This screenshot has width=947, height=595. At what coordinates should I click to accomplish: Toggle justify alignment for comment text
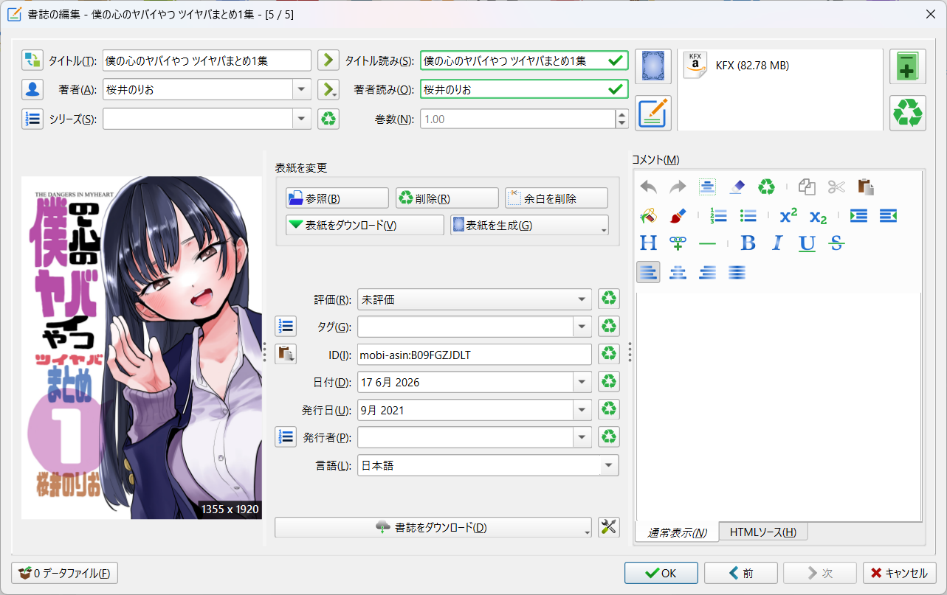tap(737, 272)
